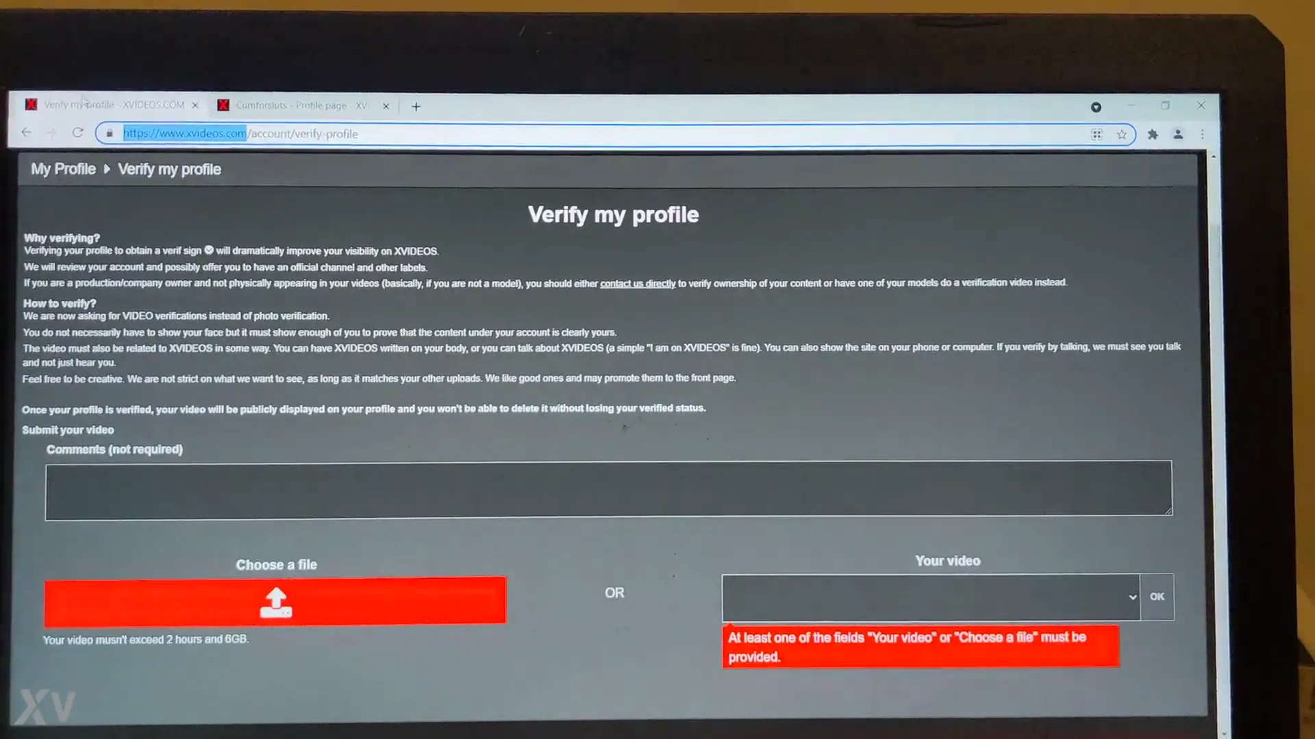Image resolution: width=1315 pixels, height=739 pixels.
Task: Maximize the browser window
Action: tap(1166, 105)
